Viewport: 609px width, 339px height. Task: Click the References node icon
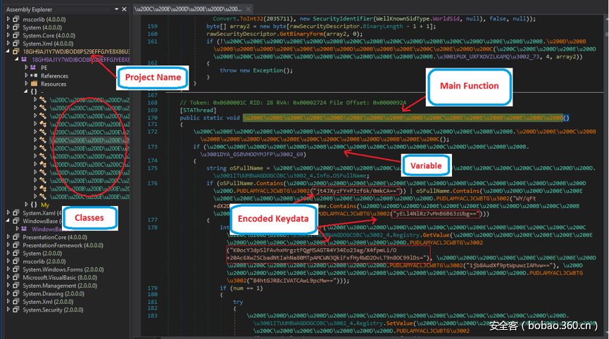34,76
